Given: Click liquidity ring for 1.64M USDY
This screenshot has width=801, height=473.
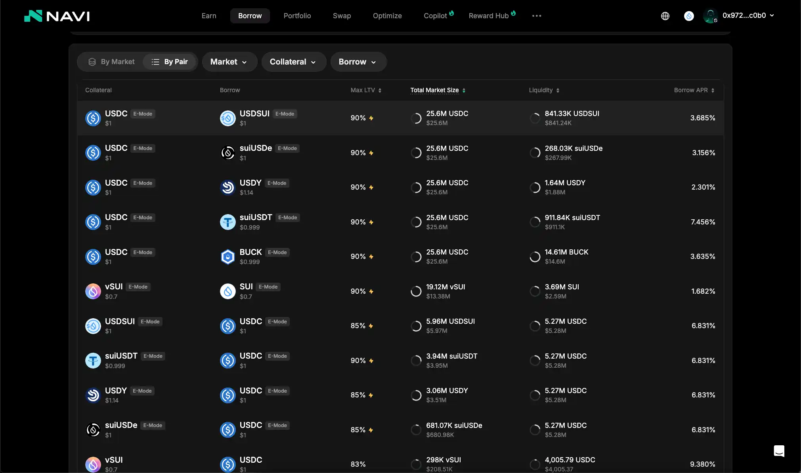Looking at the screenshot, I should [535, 187].
